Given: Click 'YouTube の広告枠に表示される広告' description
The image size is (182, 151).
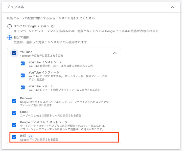Looking at the screenshot, I should point(41,56).
